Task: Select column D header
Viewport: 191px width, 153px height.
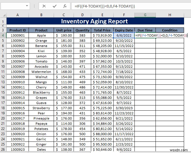Action: (x=82, y=15)
